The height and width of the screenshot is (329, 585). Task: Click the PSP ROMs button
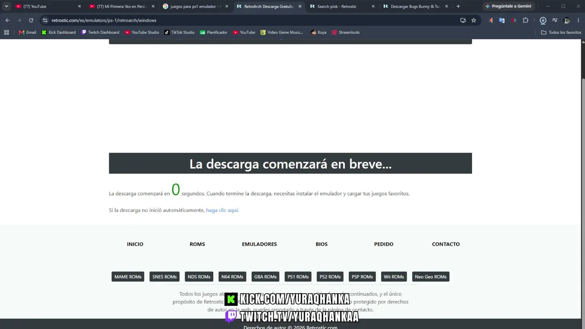[362, 276]
